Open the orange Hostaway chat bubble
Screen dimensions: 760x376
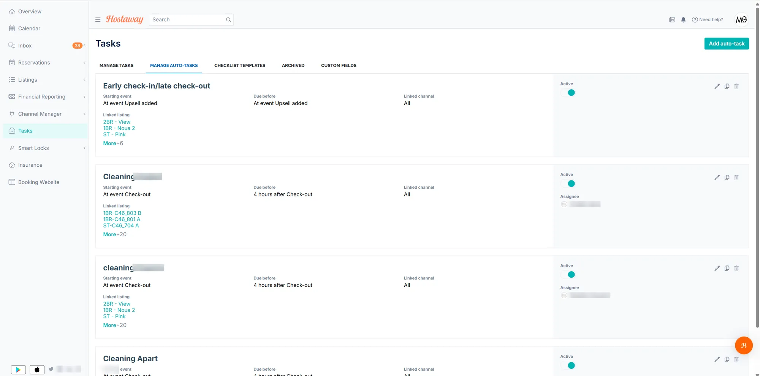point(744,345)
